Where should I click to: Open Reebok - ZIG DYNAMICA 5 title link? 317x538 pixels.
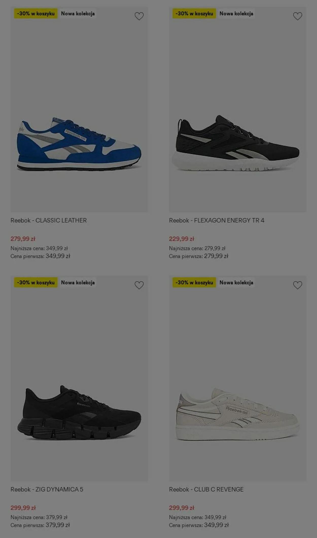coord(47,489)
